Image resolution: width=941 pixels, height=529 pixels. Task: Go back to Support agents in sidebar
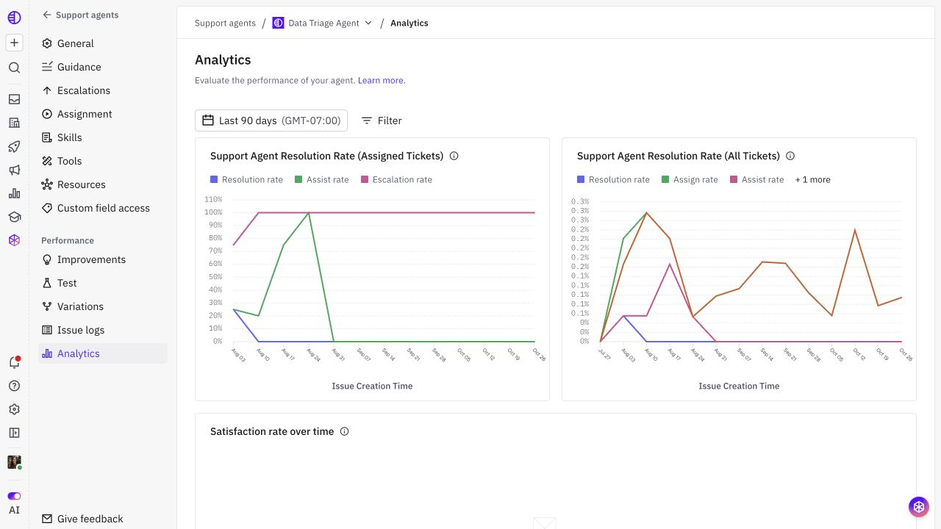pyautogui.click(x=80, y=15)
